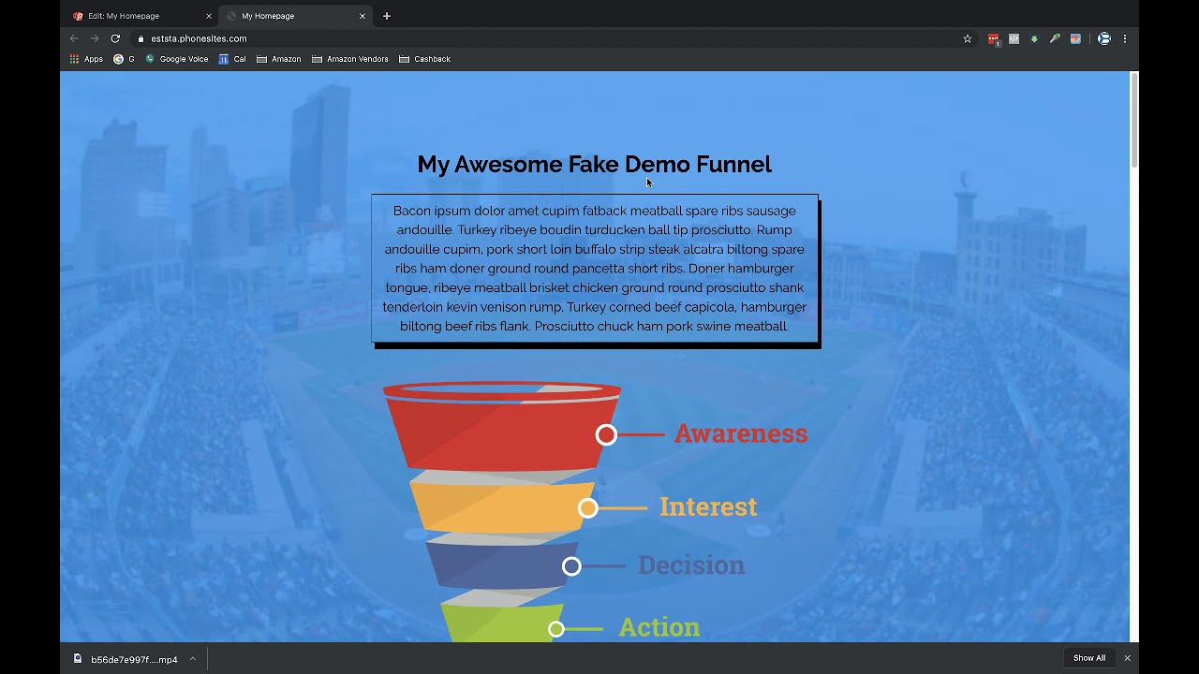
Task: Expand options for the mp4 download
Action: pyautogui.click(x=193, y=659)
